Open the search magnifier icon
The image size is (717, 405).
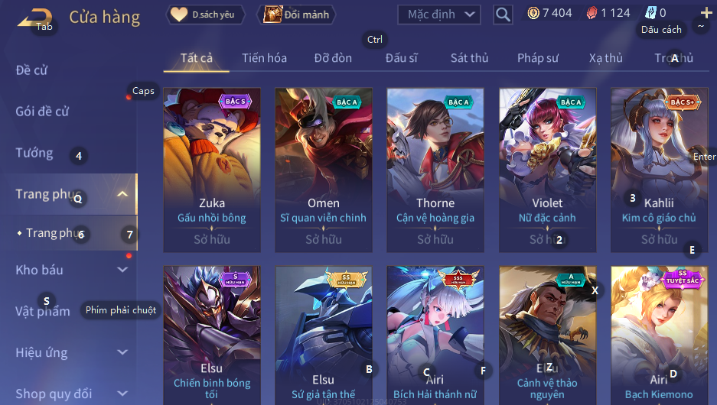point(503,15)
